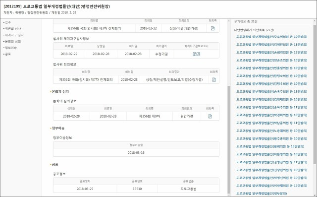Open bill by 박경미의원 등 10인

(271, 115)
